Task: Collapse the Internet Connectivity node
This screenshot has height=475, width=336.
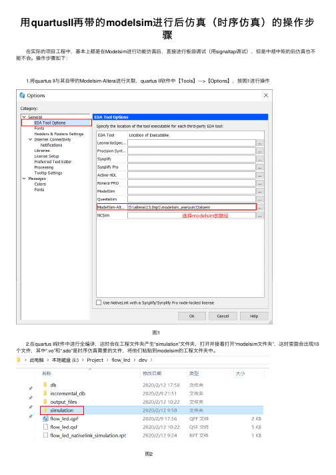Action: (30, 139)
